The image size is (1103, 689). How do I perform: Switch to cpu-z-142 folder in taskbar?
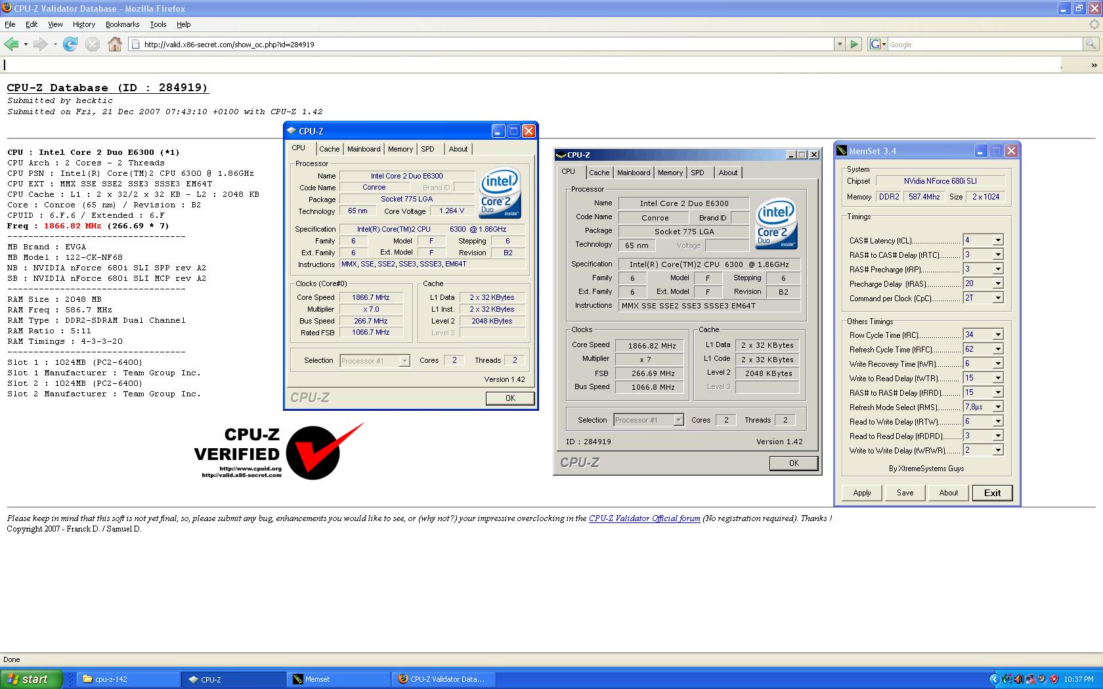coord(129,679)
